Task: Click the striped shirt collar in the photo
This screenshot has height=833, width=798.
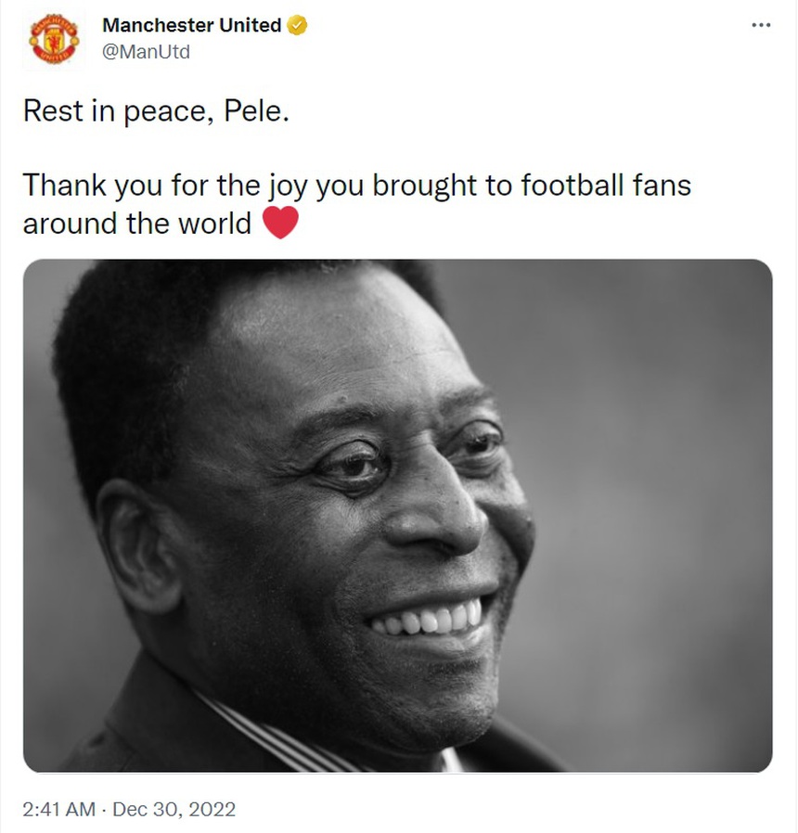Action: pyautogui.click(x=278, y=733)
